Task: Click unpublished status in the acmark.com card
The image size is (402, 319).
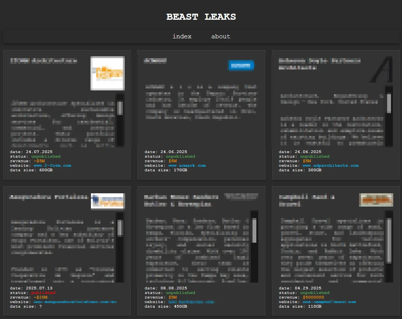Action: [180, 156]
